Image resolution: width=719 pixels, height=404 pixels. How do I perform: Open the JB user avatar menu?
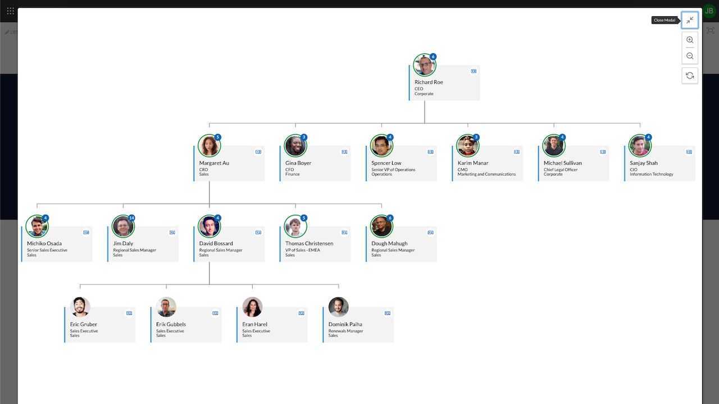coord(709,11)
